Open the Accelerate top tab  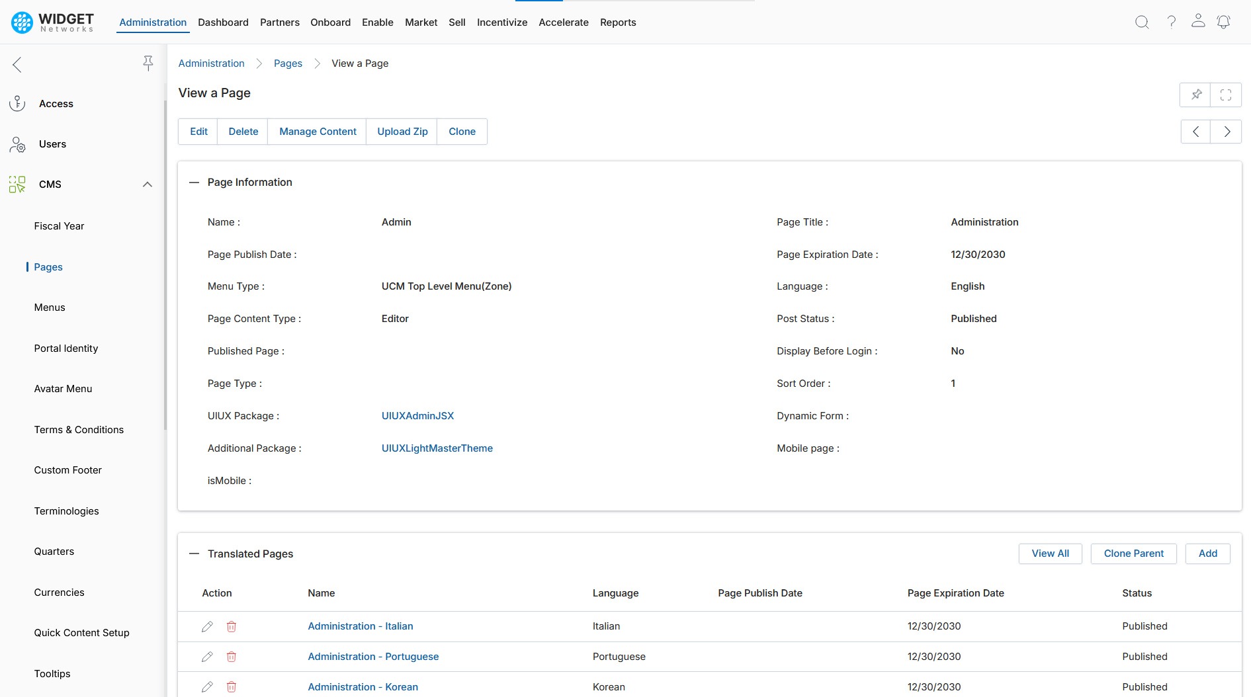[564, 22]
